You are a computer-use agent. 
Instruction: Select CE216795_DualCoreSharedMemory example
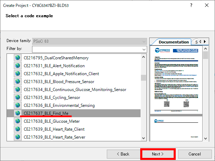pos(56,58)
